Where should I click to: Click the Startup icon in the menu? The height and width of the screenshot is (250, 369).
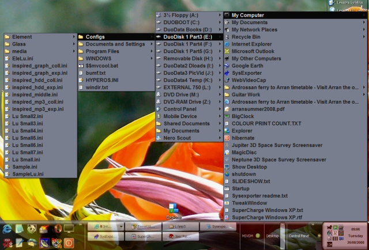tap(227, 188)
